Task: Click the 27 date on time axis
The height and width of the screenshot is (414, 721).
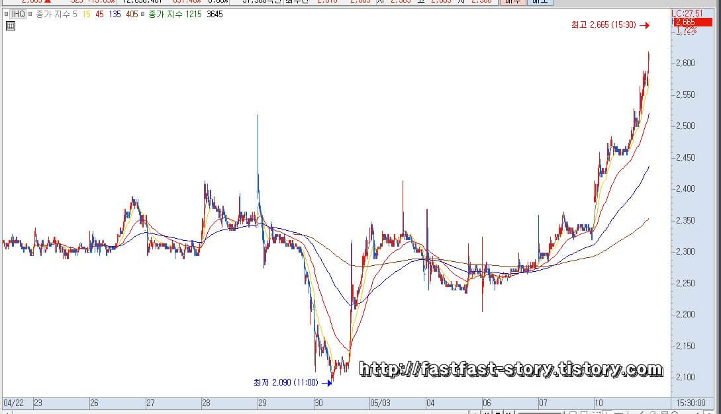Action: click(x=150, y=403)
